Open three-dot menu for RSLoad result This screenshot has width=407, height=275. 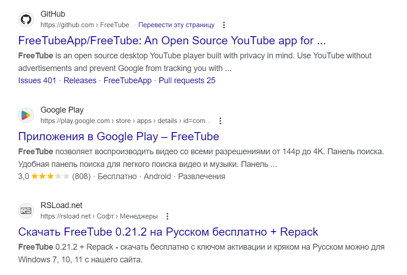[167, 216]
